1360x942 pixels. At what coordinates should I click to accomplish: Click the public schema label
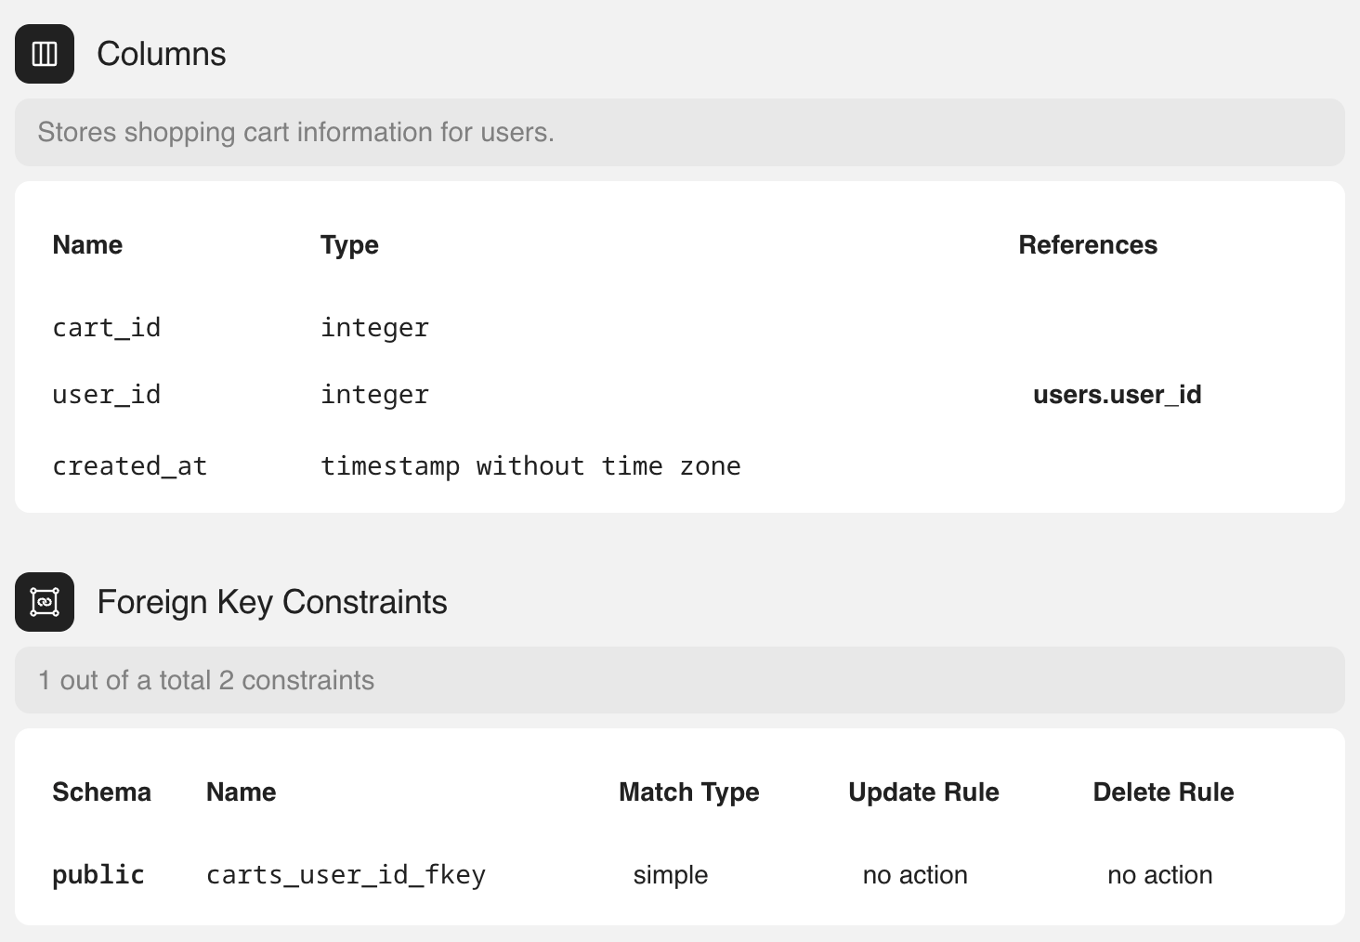click(98, 874)
